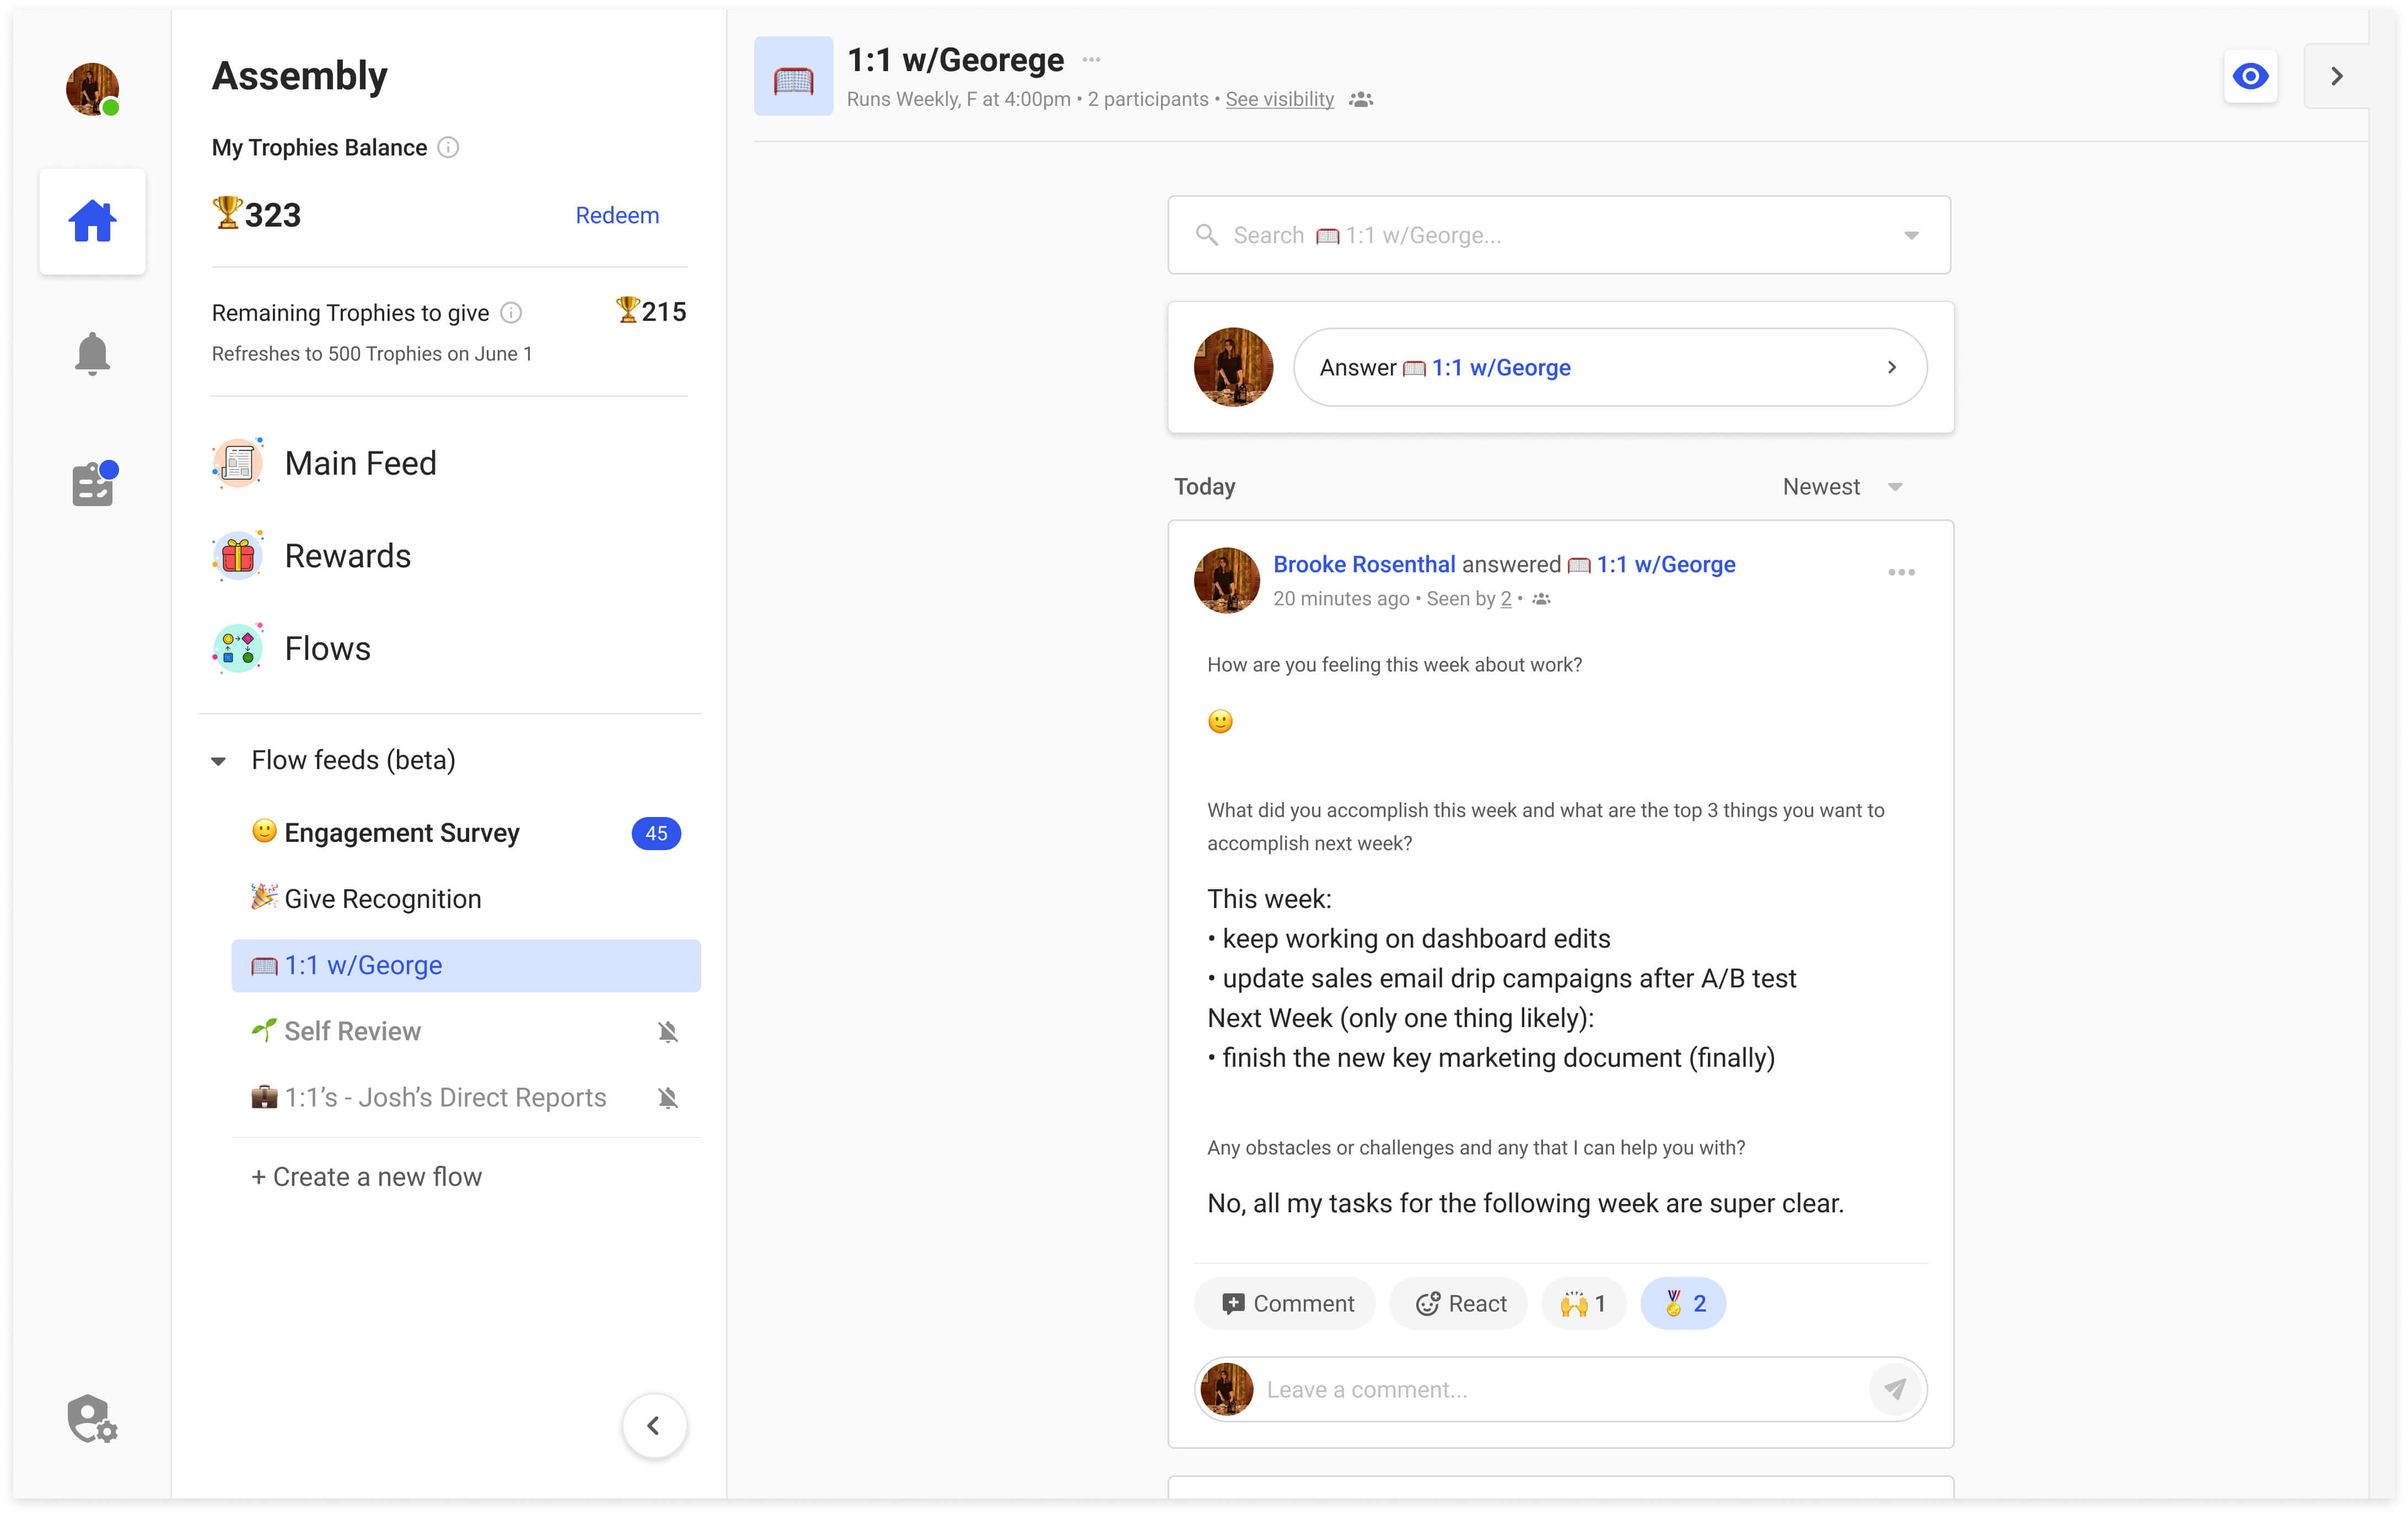Click info icon beside My Trophies Balance

(x=448, y=148)
